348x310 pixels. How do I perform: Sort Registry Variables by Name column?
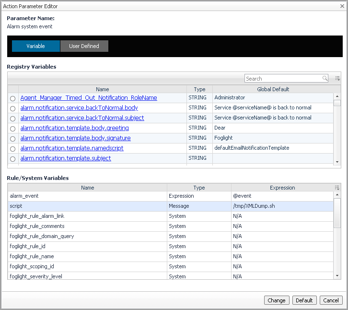coord(102,89)
